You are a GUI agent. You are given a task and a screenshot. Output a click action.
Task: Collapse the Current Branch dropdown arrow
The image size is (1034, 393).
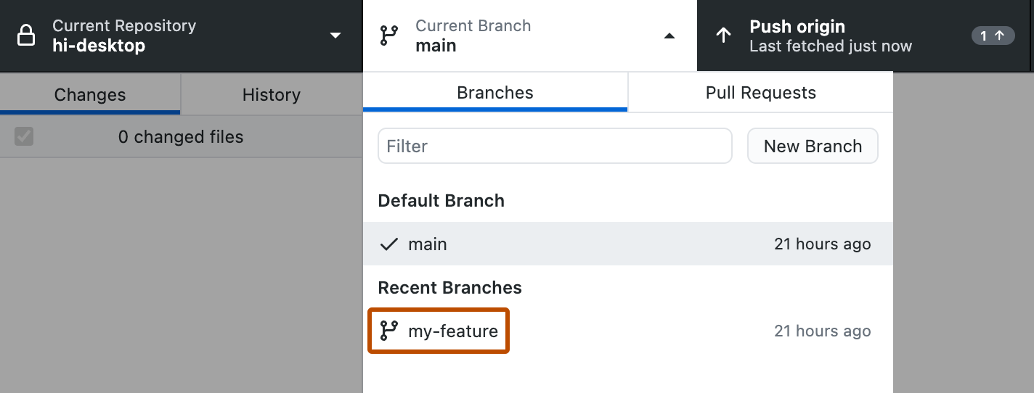[x=669, y=36]
